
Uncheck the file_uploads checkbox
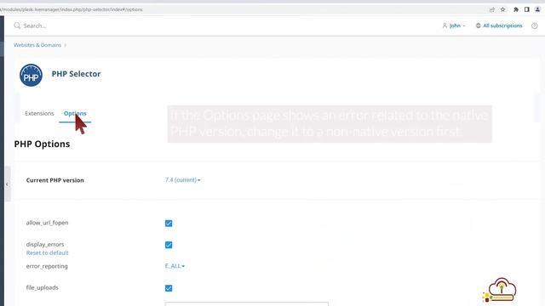(x=169, y=288)
